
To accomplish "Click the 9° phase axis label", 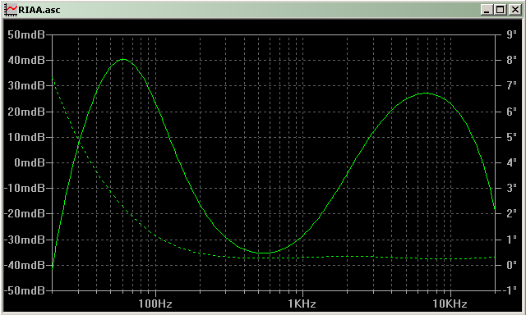I will [511, 34].
